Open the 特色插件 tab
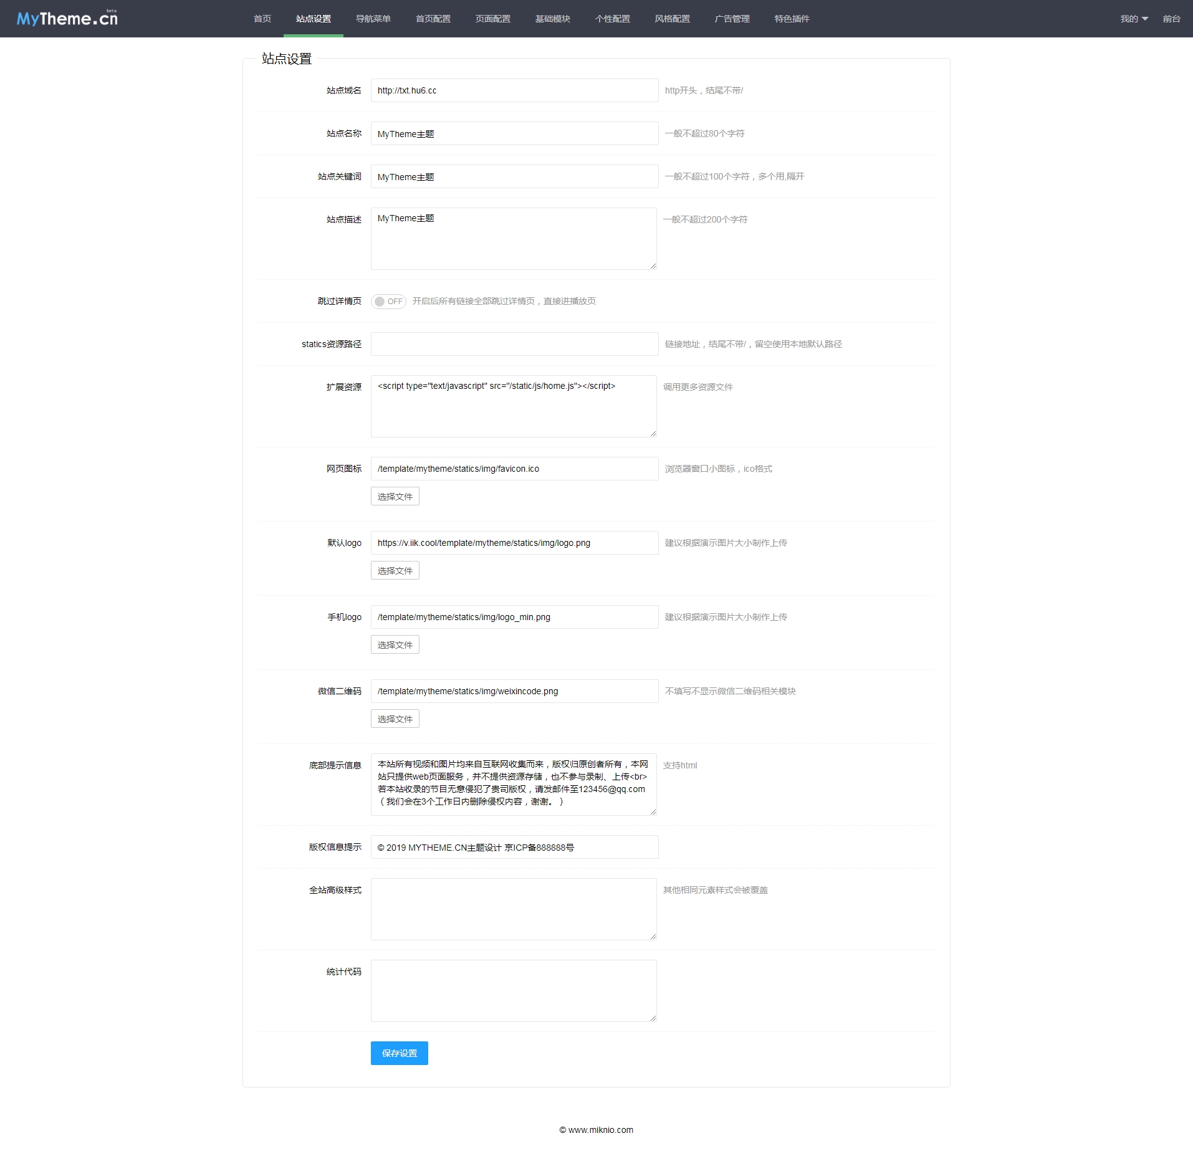The image size is (1193, 1166). click(792, 19)
